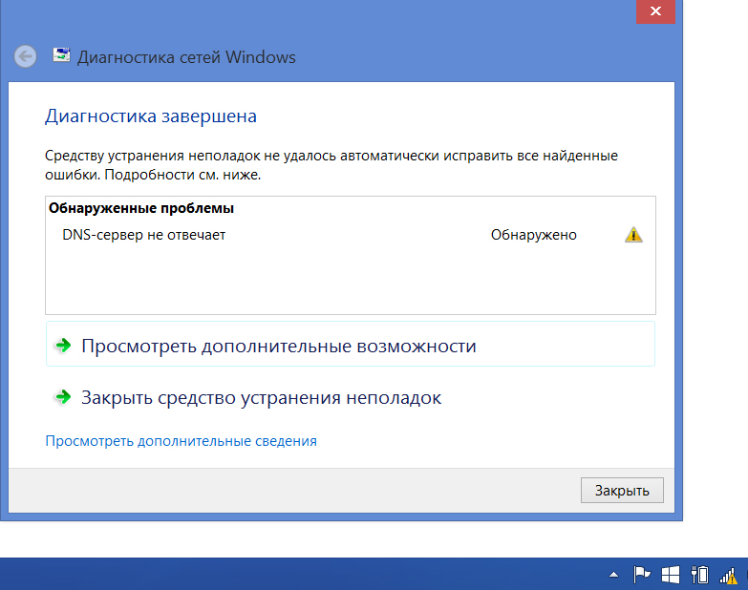Click the Закрыть button
748x590 pixels.
pyautogui.click(x=622, y=490)
